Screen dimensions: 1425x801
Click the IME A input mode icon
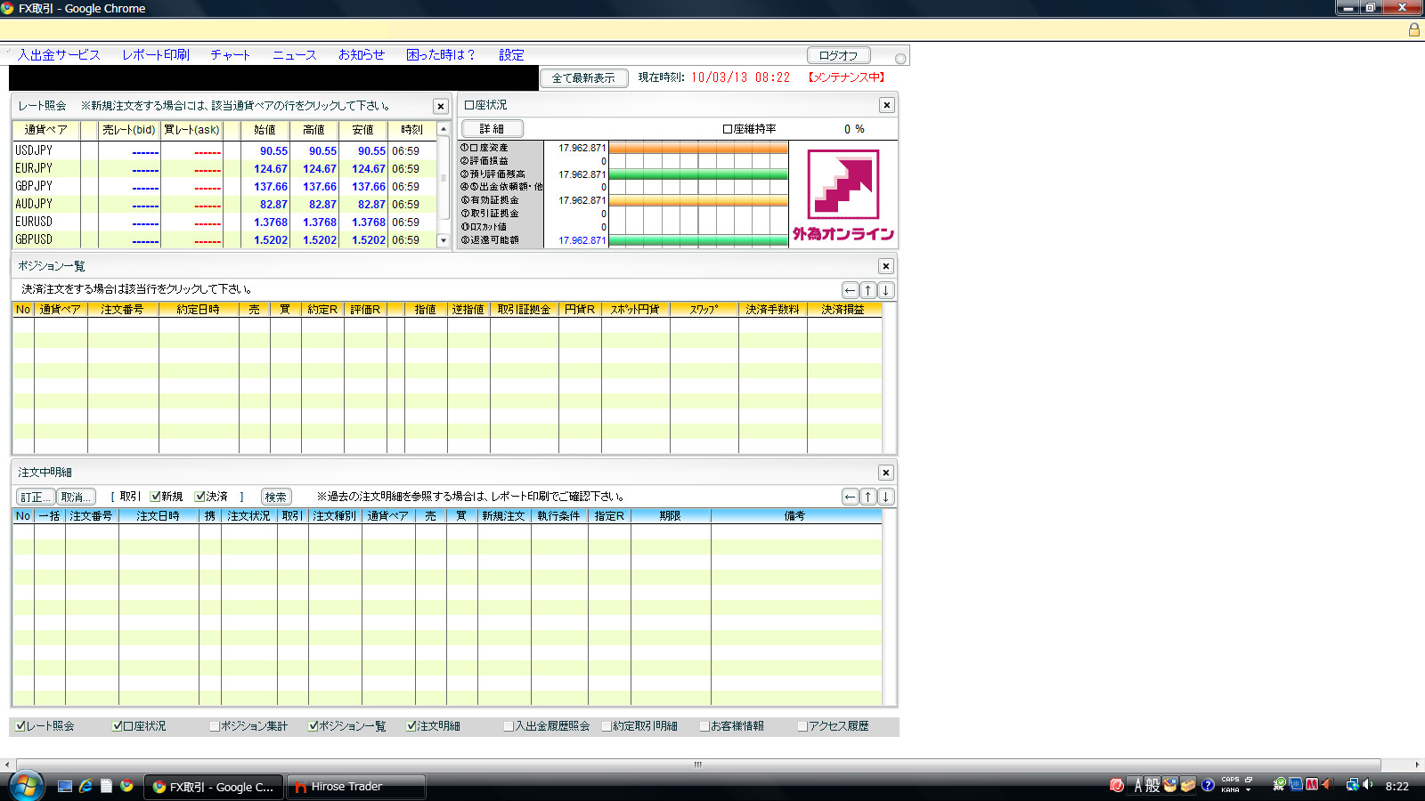coord(1137,785)
